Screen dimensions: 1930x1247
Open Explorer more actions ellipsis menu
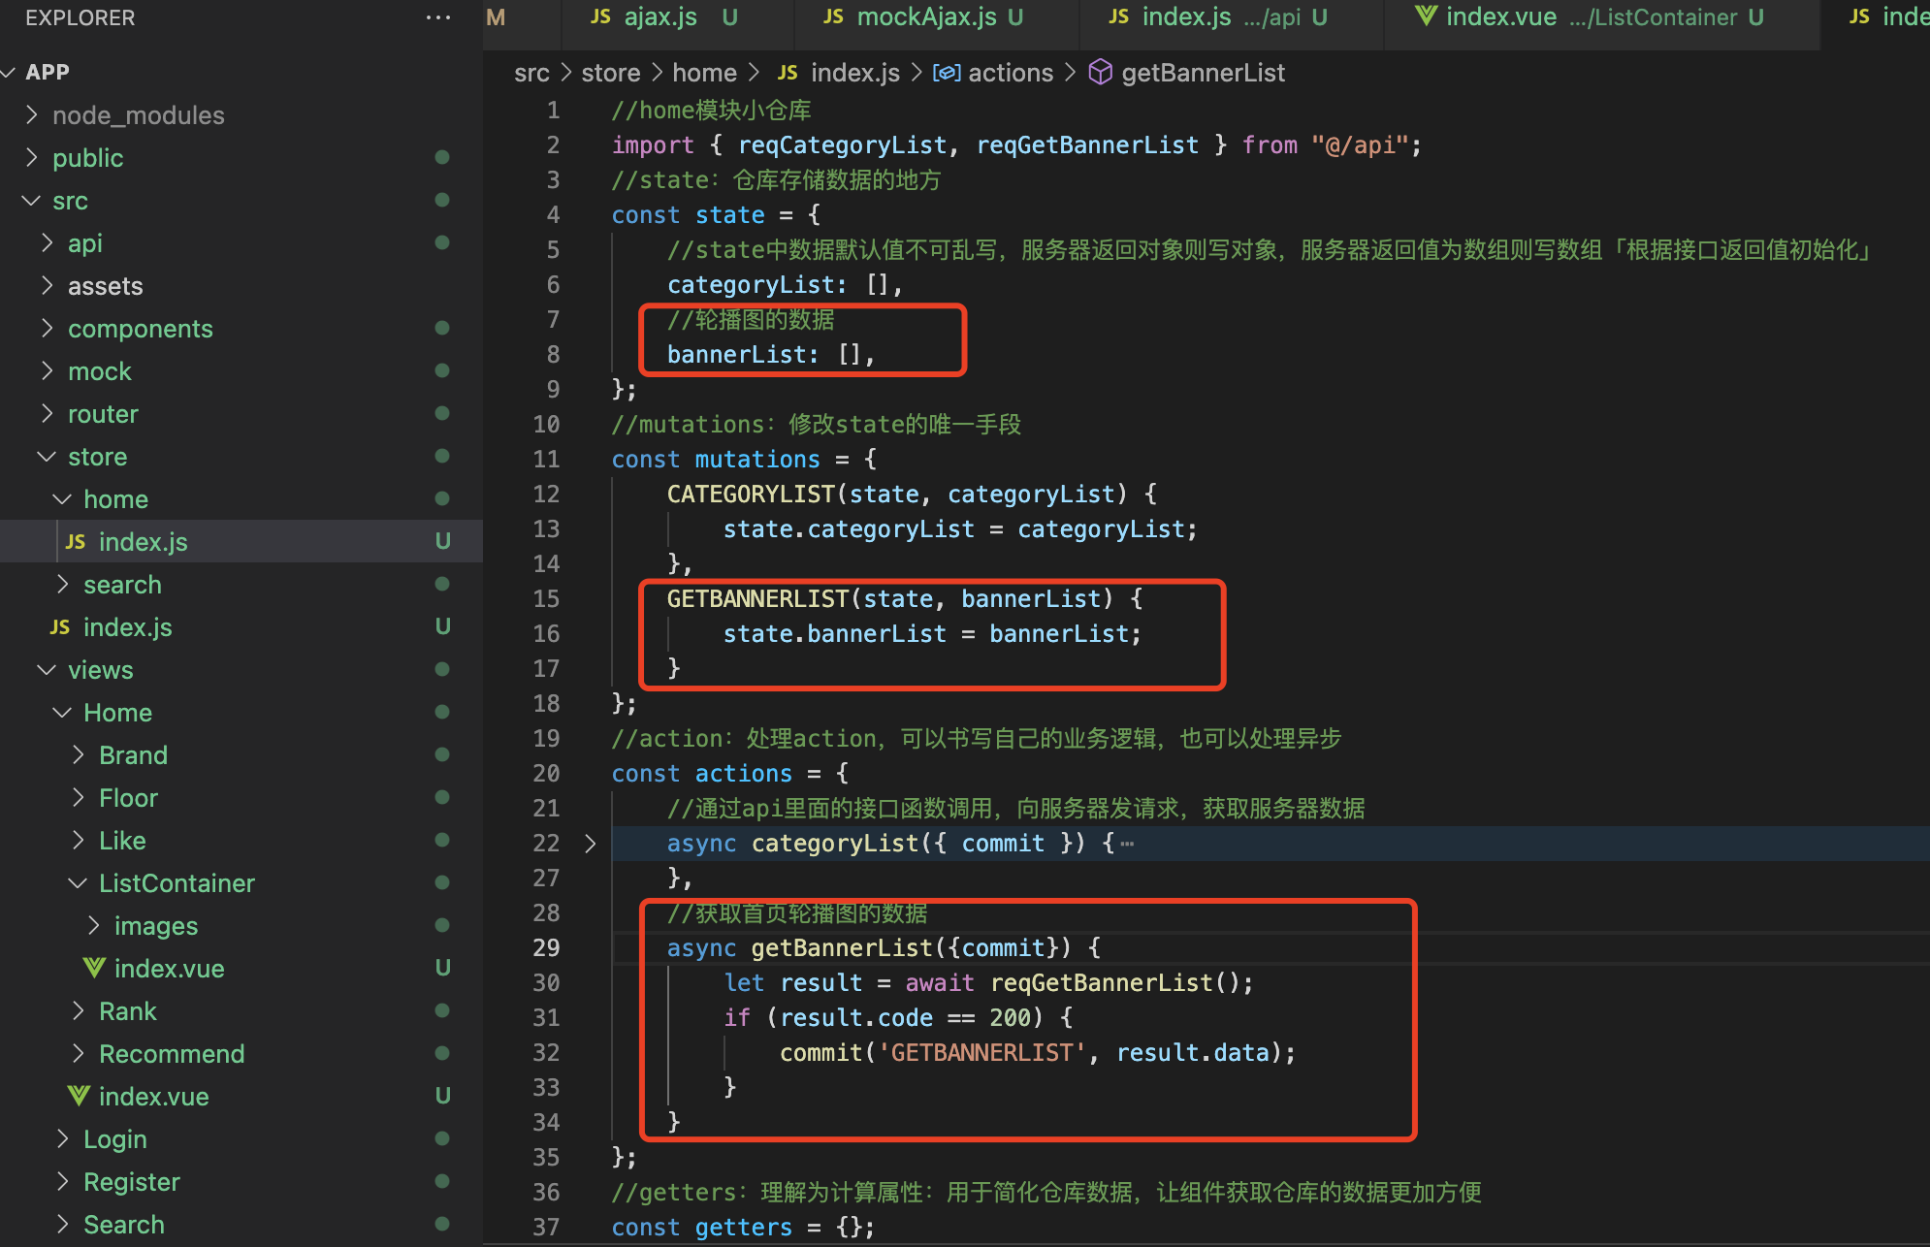[437, 17]
